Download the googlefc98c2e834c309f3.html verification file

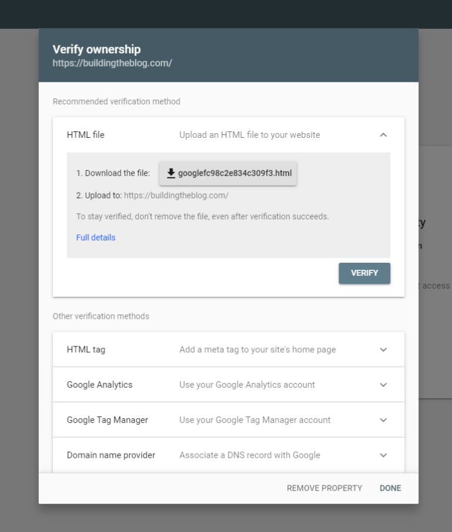click(227, 173)
